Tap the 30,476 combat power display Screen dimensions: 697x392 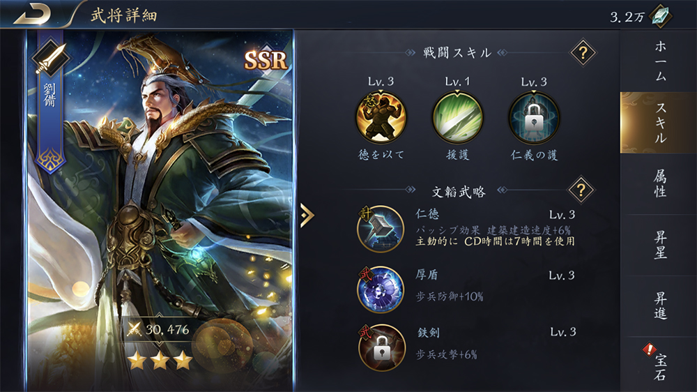tap(159, 330)
